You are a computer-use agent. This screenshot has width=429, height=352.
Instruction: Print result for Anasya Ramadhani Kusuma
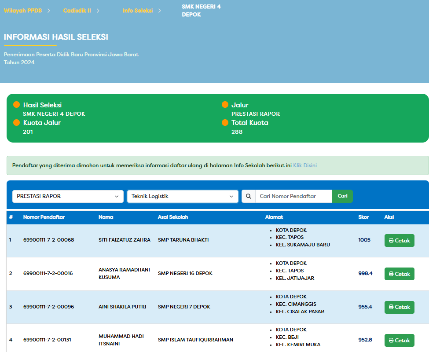coord(399,274)
